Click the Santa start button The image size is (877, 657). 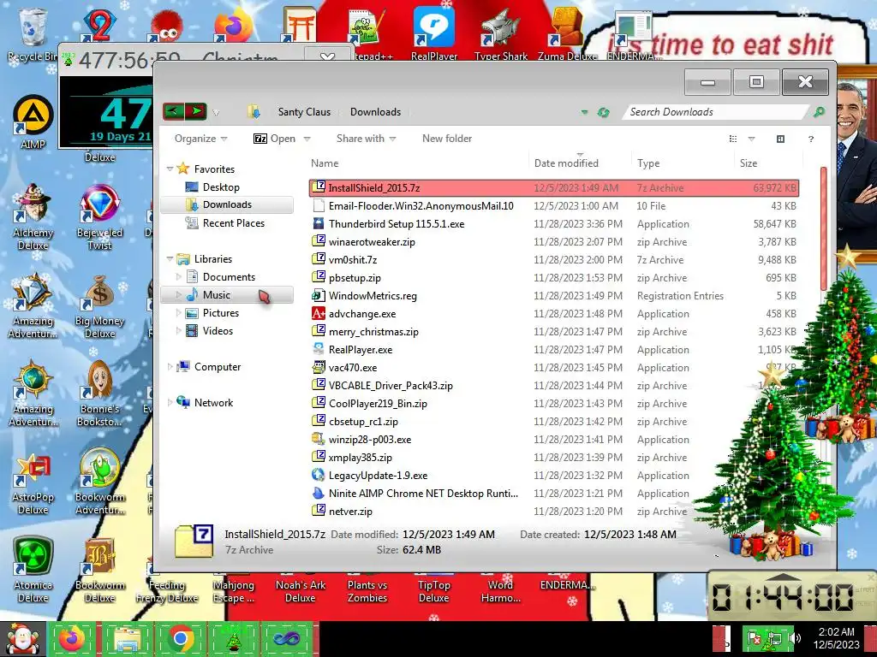(23, 640)
